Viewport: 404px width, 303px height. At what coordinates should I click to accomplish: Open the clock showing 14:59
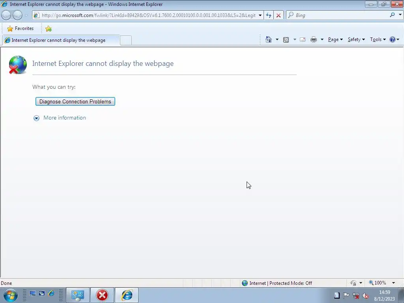pyautogui.click(x=384, y=295)
